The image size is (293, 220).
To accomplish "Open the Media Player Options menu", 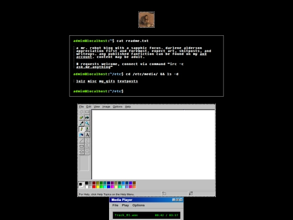I will (x=138, y=205).
